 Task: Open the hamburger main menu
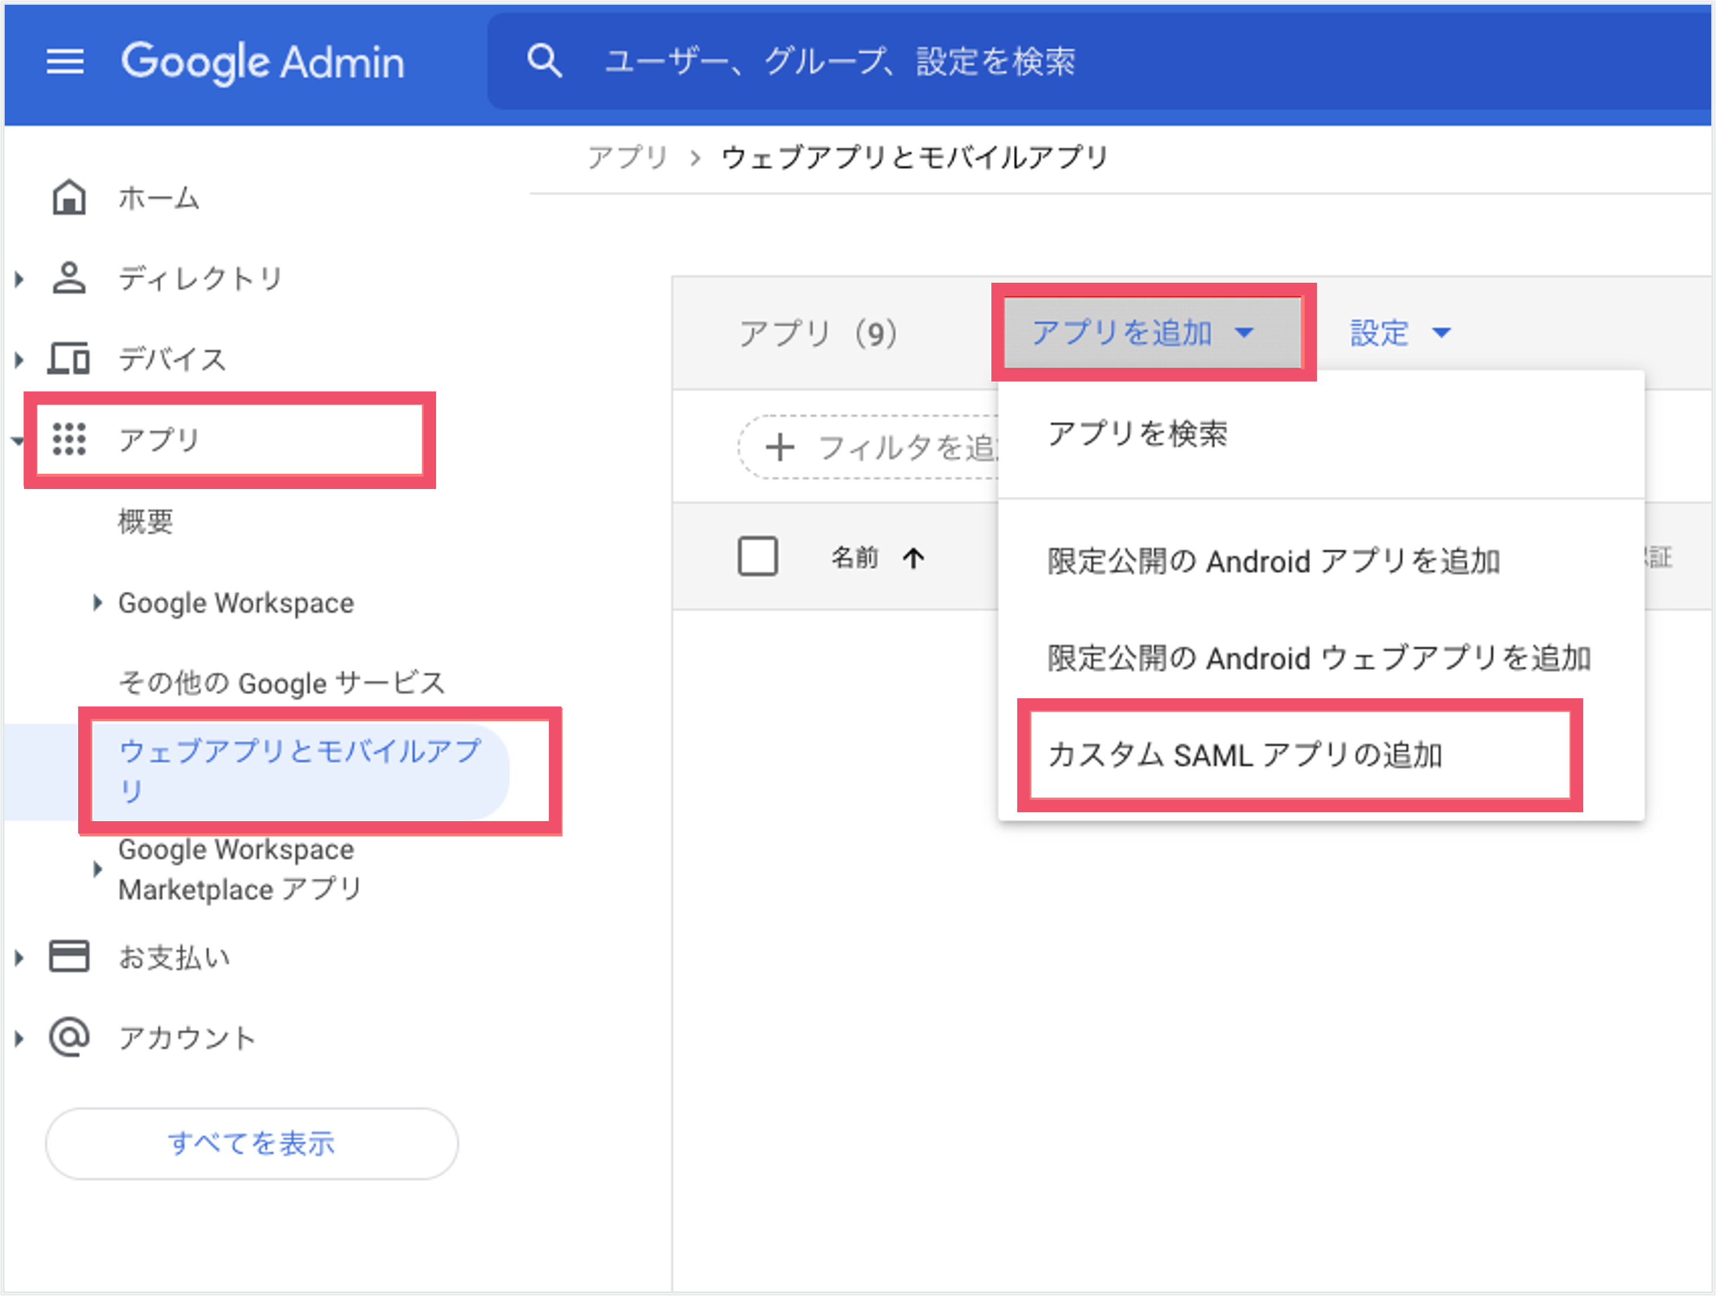coord(65,61)
